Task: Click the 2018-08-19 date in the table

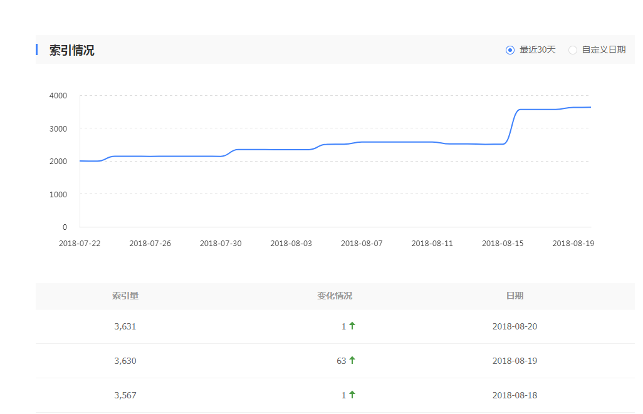Action: (x=515, y=361)
